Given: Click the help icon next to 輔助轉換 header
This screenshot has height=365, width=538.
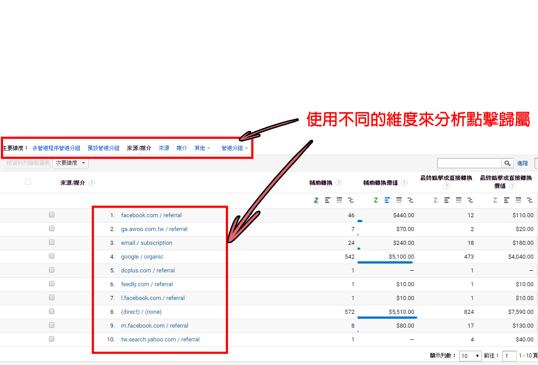Looking at the screenshot, I should pyautogui.click(x=339, y=183).
